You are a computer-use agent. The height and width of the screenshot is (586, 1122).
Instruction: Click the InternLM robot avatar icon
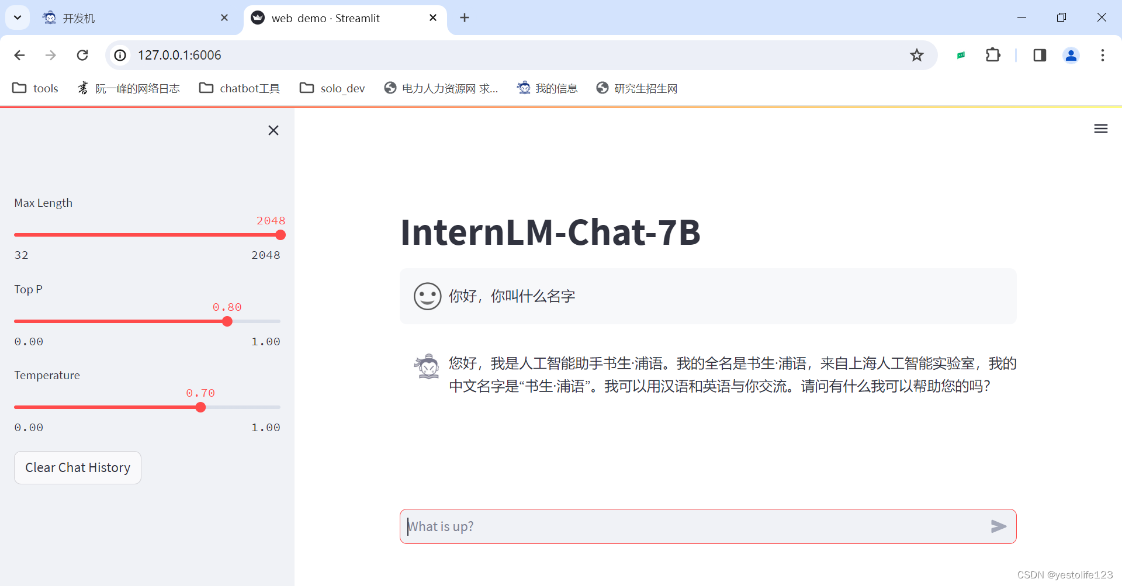(428, 366)
